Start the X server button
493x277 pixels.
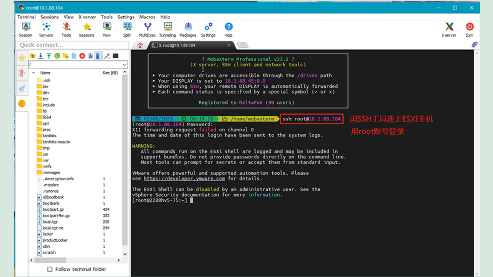tap(449, 30)
